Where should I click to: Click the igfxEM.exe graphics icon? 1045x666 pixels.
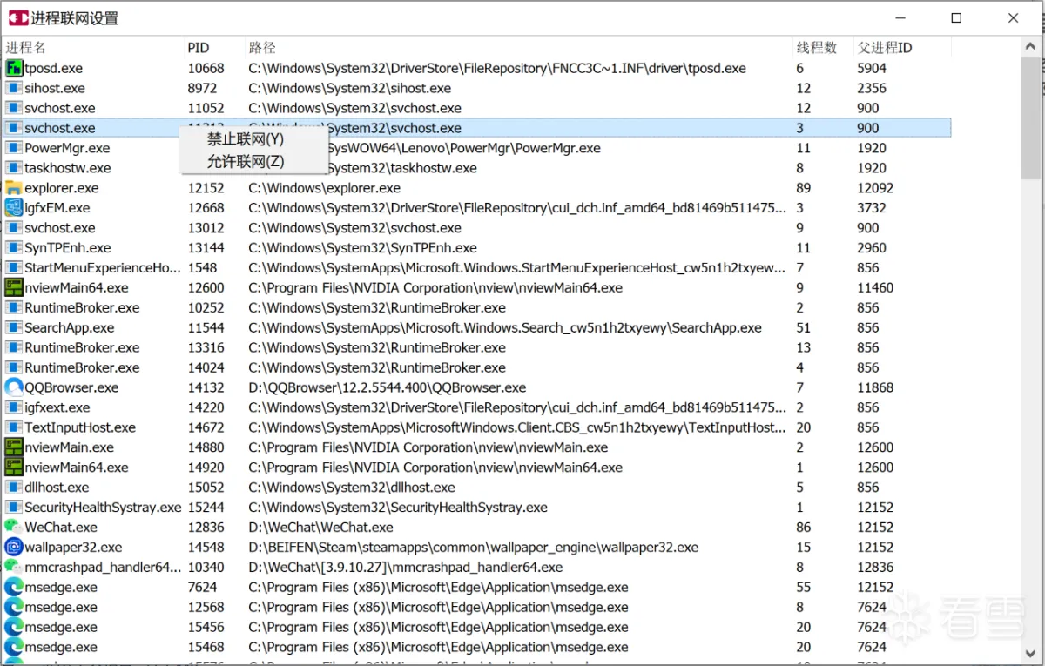tap(14, 208)
